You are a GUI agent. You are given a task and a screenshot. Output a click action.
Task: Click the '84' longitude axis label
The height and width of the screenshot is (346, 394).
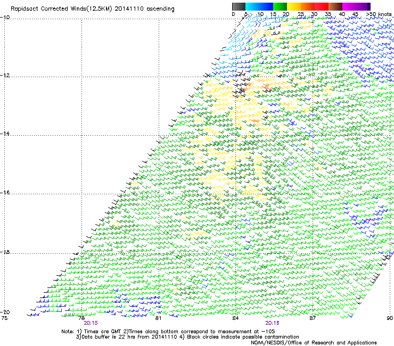[x=235, y=318]
